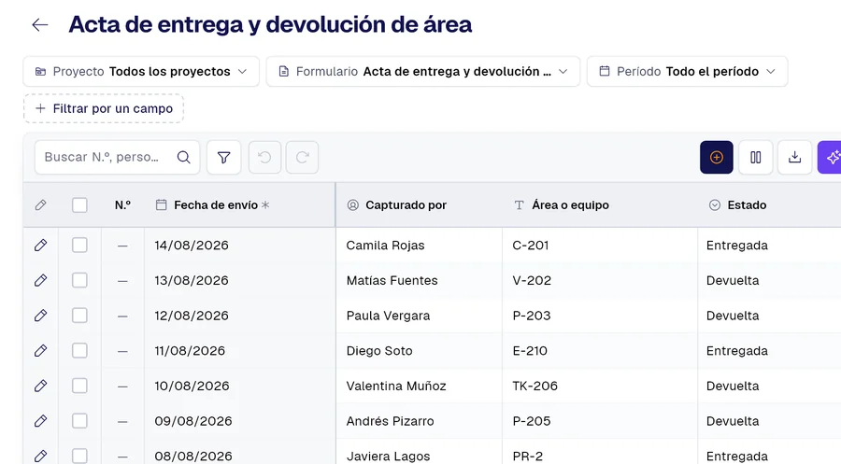Edit the 14/08/2026 row with pencil
This screenshot has width=841, height=464.
(x=40, y=246)
